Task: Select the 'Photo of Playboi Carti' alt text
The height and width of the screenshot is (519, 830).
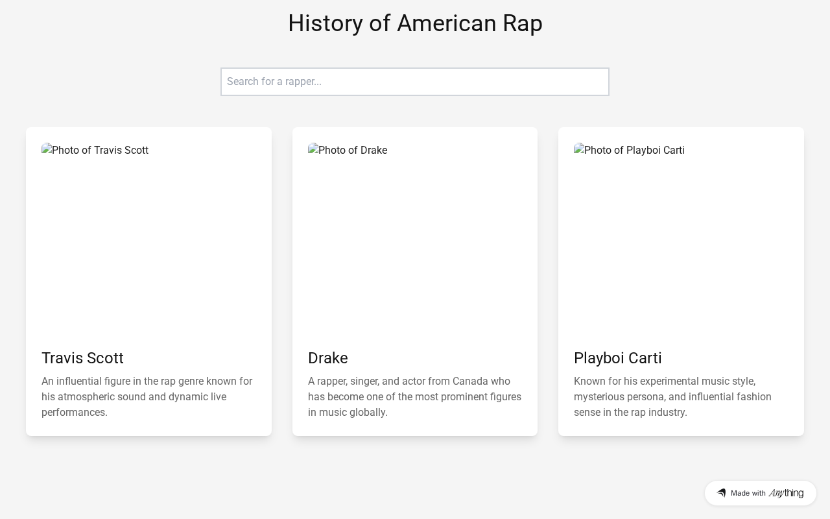Action: (x=634, y=151)
